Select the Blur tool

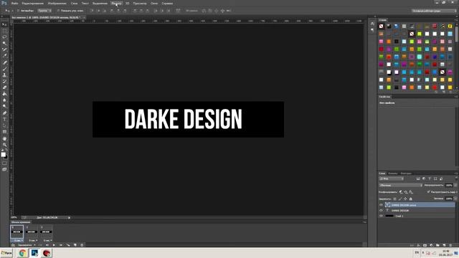(x=4, y=100)
